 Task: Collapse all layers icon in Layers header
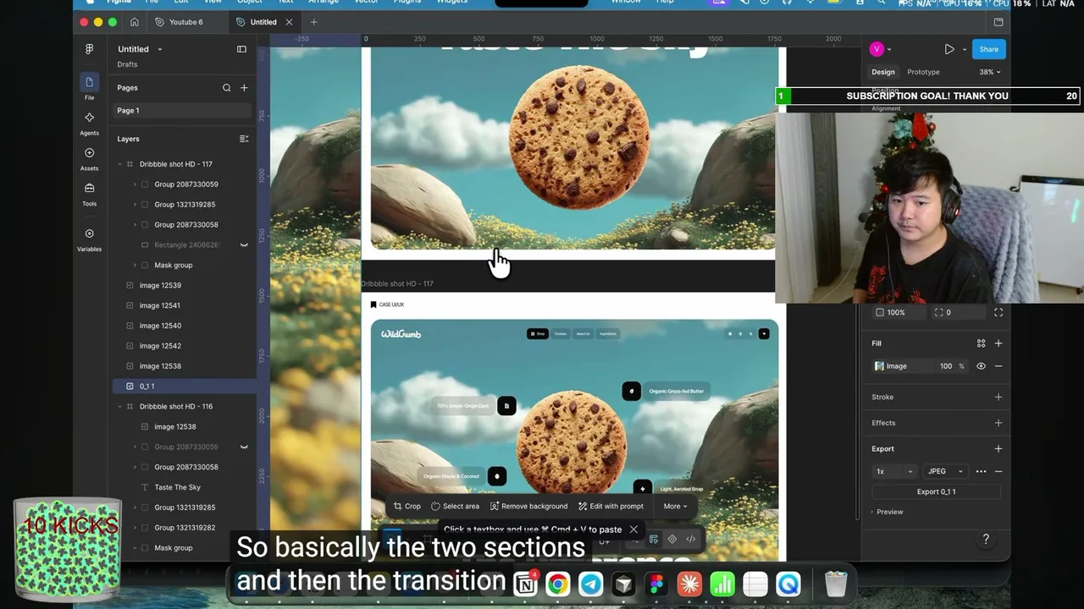pyautogui.click(x=244, y=139)
